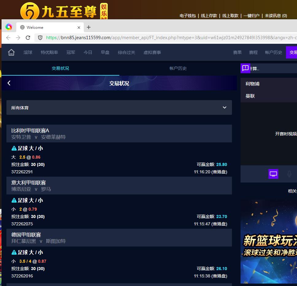The height and width of the screenshot is (286, 297).
Task: Open the 特优赔率 menu item
Action: (49, 52)
